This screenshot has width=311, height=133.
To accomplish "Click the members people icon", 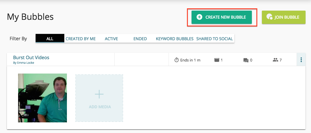I will pos(275,60).
